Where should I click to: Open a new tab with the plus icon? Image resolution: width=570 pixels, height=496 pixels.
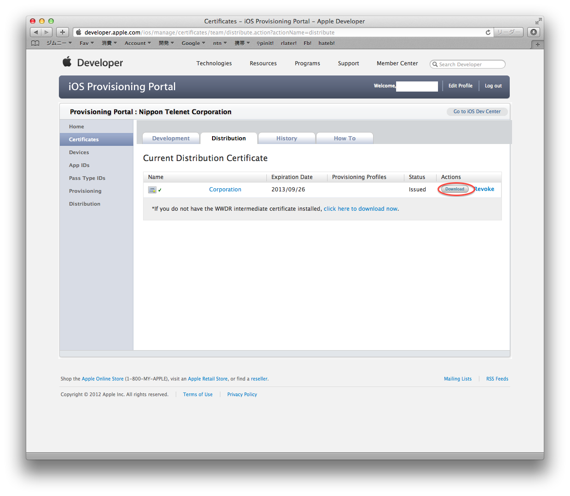click(x=537, y=45)
